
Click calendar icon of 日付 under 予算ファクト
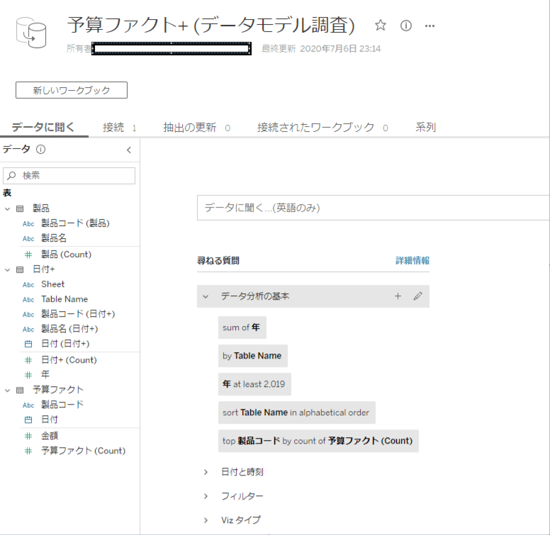click(28, 419)
